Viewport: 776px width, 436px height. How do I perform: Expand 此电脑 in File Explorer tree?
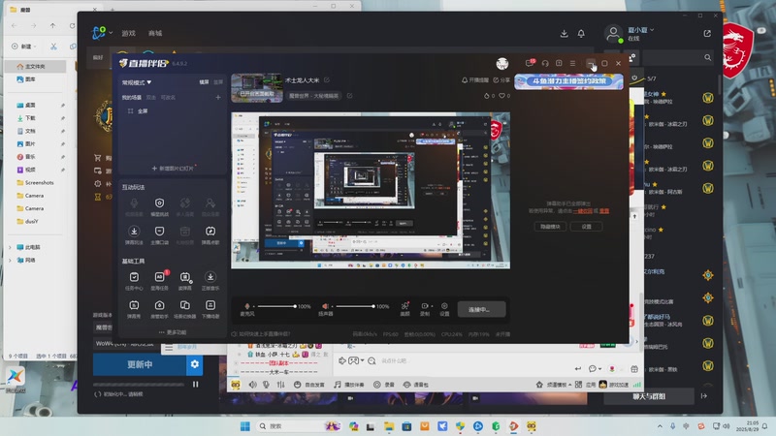click(x=10, y=247)
